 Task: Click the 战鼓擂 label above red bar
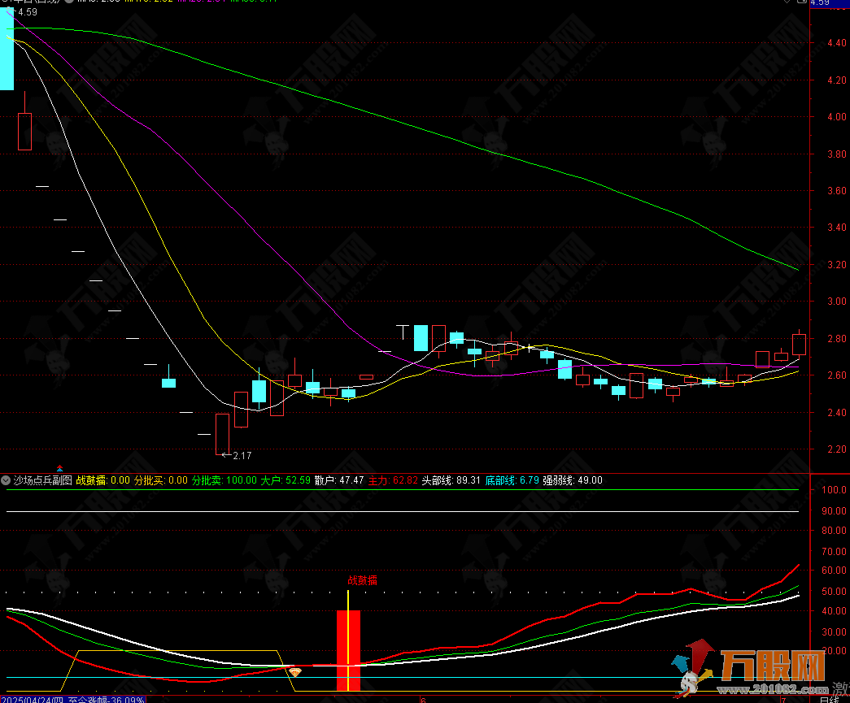coord(362,580)
